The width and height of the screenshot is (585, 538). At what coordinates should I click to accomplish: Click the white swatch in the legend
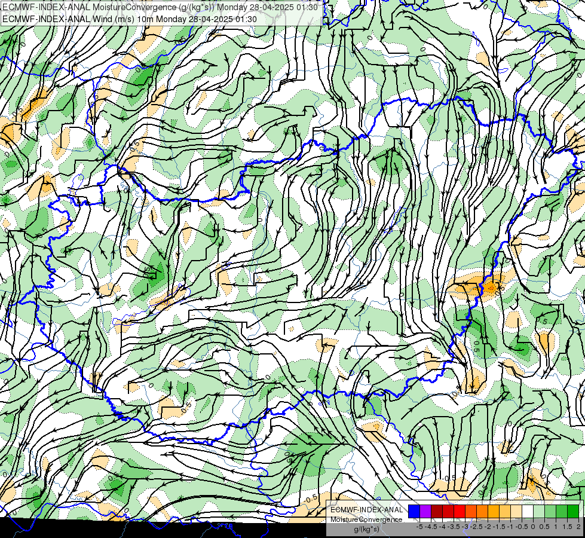pyautogui.click(x=528, y=511)
